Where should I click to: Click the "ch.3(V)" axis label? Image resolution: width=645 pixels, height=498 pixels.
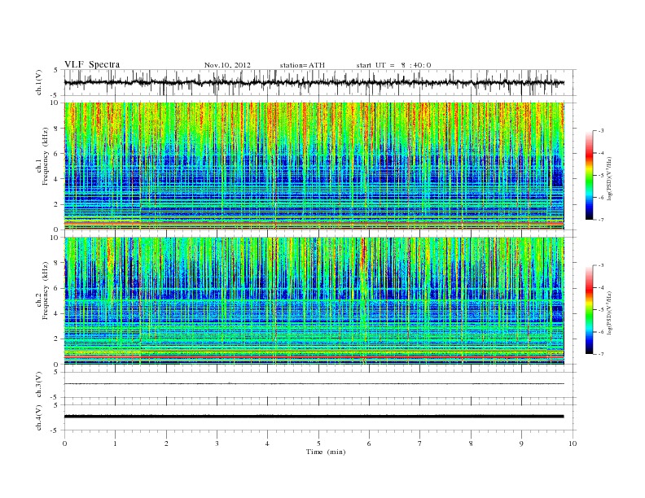tap(39, 385)
